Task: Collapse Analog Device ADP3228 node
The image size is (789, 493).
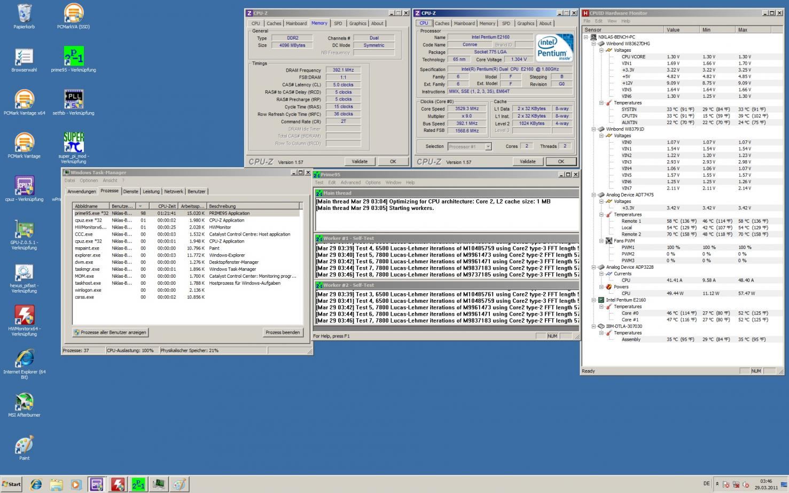Action: [594, 267]
